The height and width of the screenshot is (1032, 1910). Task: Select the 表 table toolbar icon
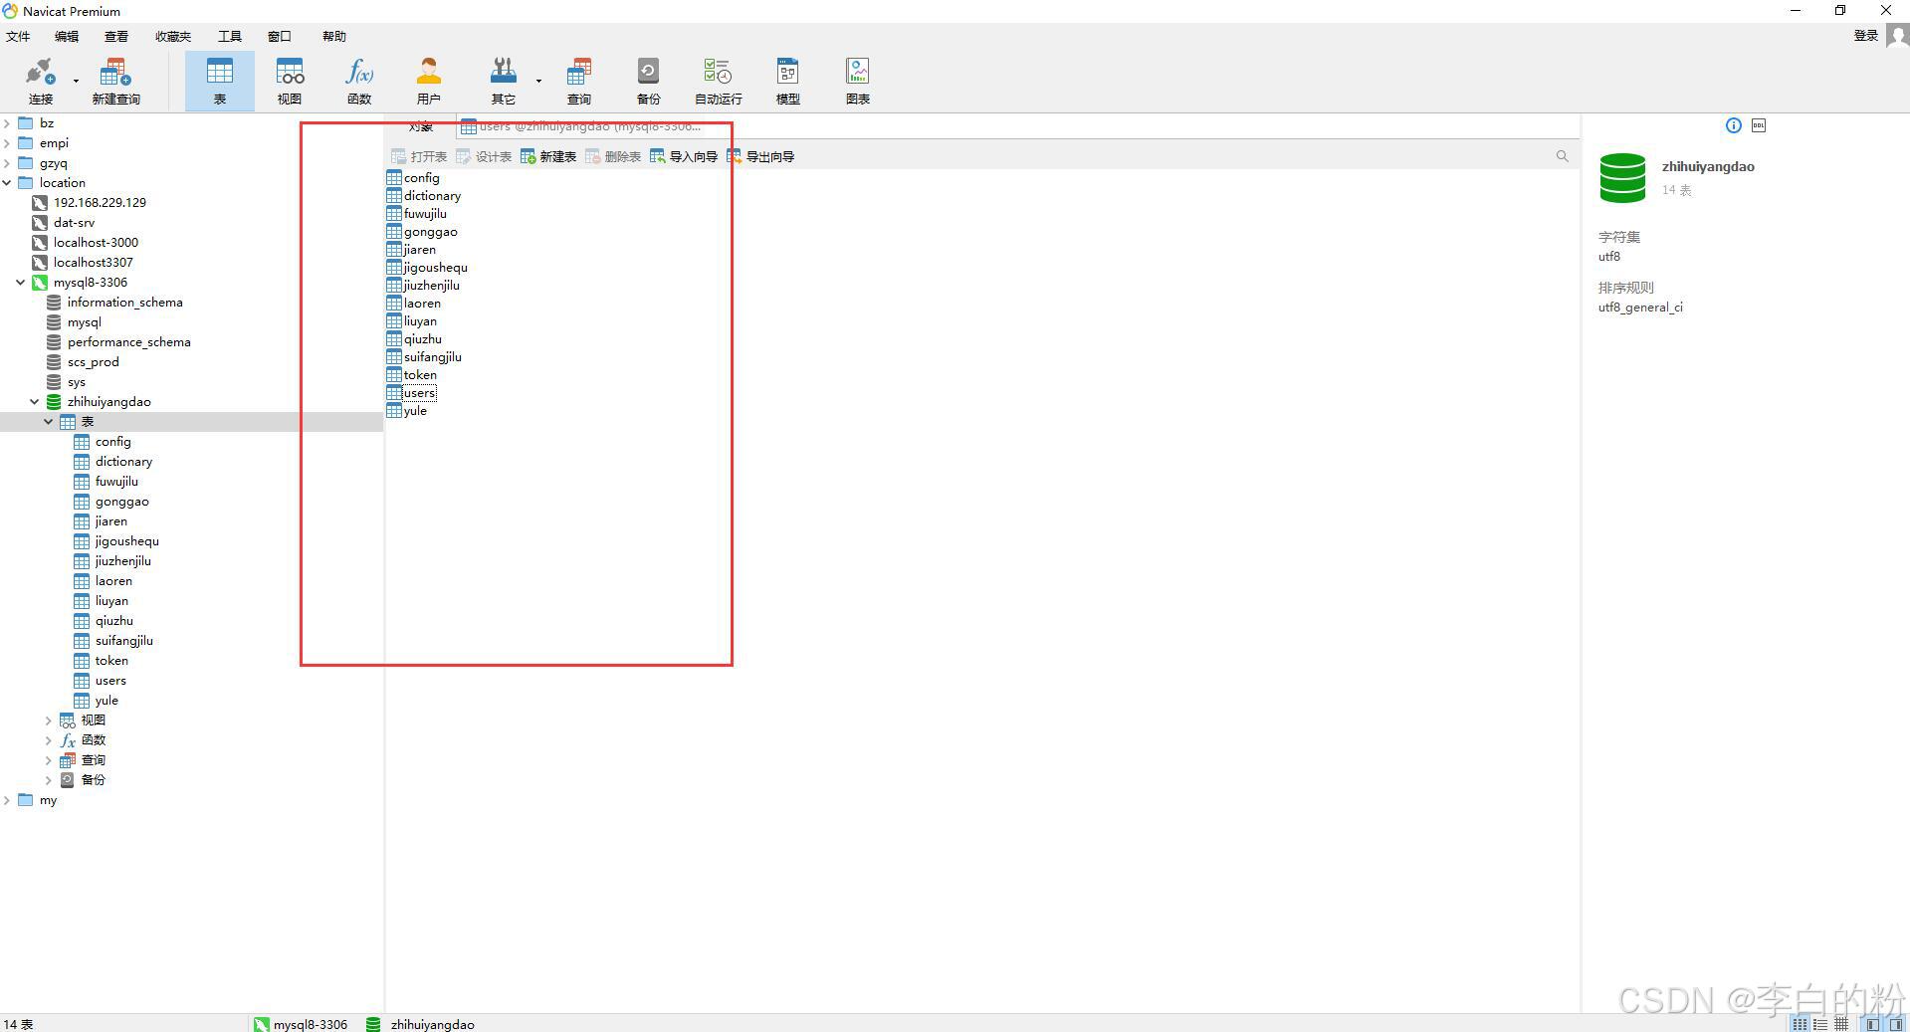[219, 81]
